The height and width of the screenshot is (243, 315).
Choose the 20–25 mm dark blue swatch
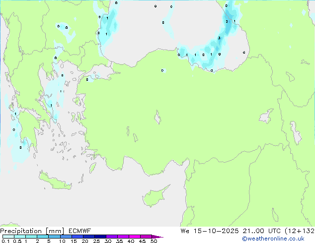[88, 237]
